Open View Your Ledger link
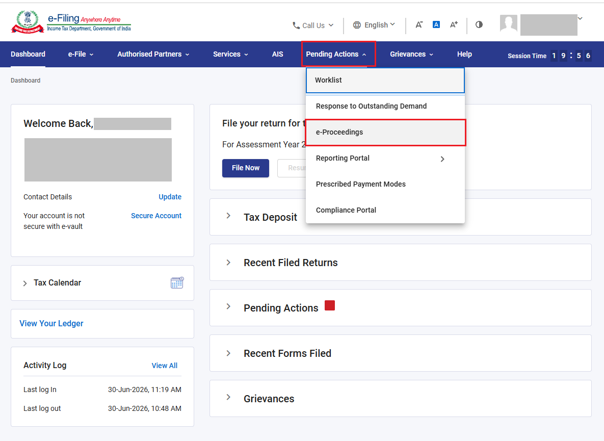 pos(51,324)
